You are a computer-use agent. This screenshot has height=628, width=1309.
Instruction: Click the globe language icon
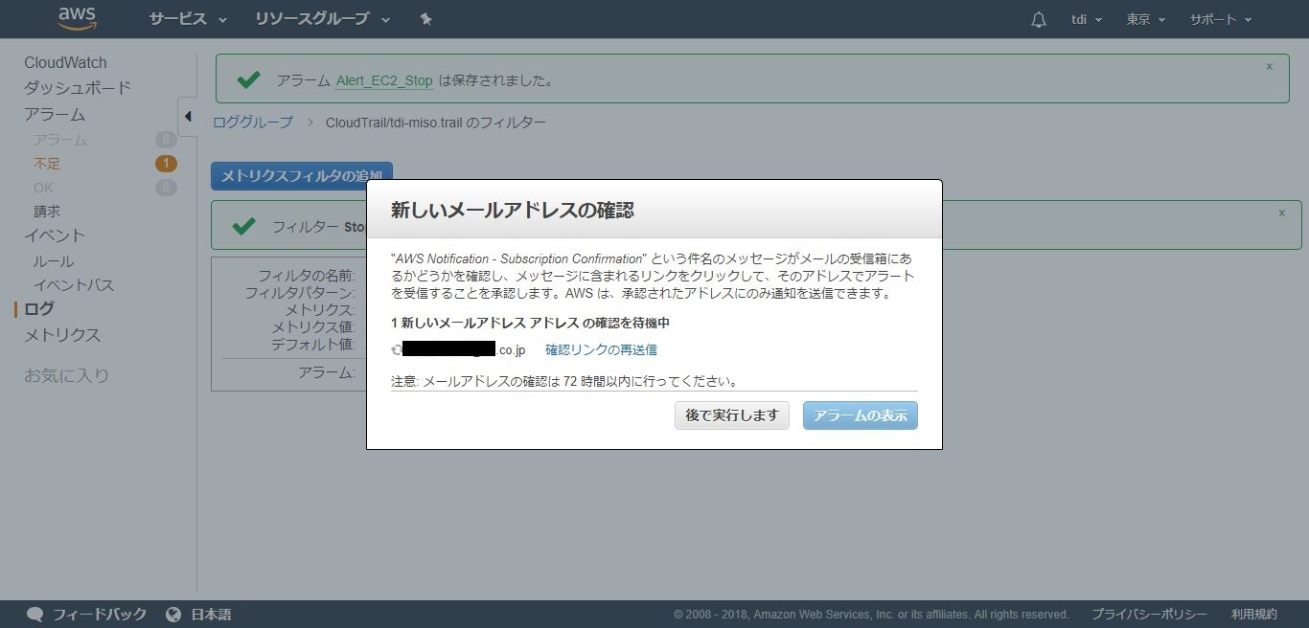[x=173, y=615]
